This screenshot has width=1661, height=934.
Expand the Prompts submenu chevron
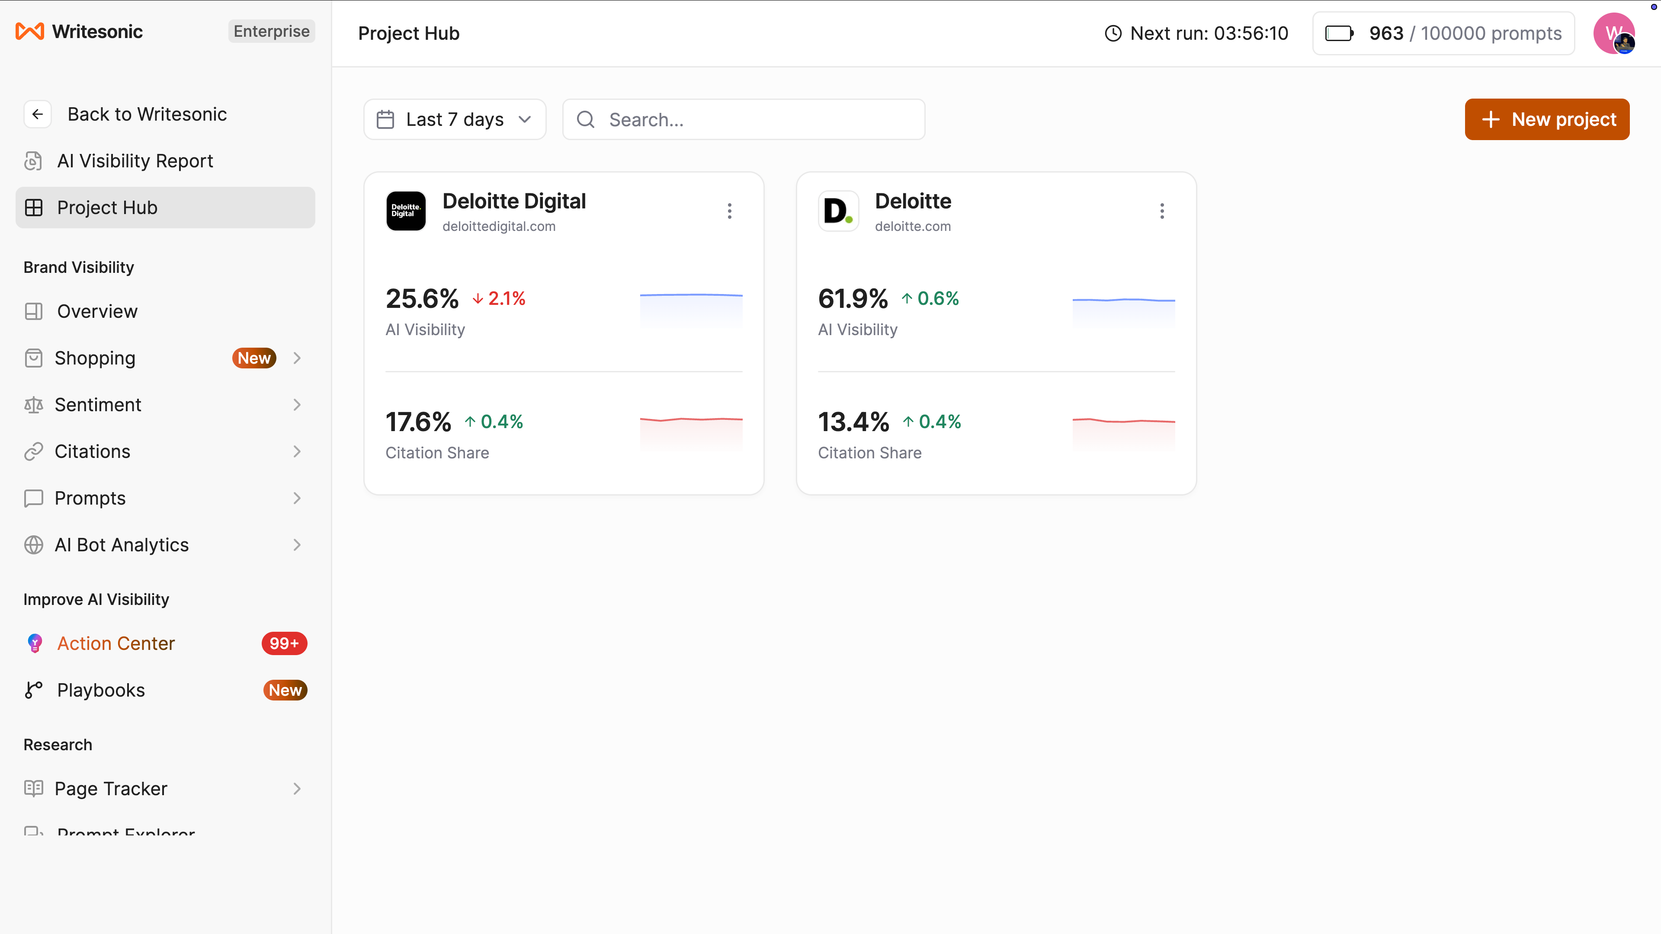tap(297, 498)
